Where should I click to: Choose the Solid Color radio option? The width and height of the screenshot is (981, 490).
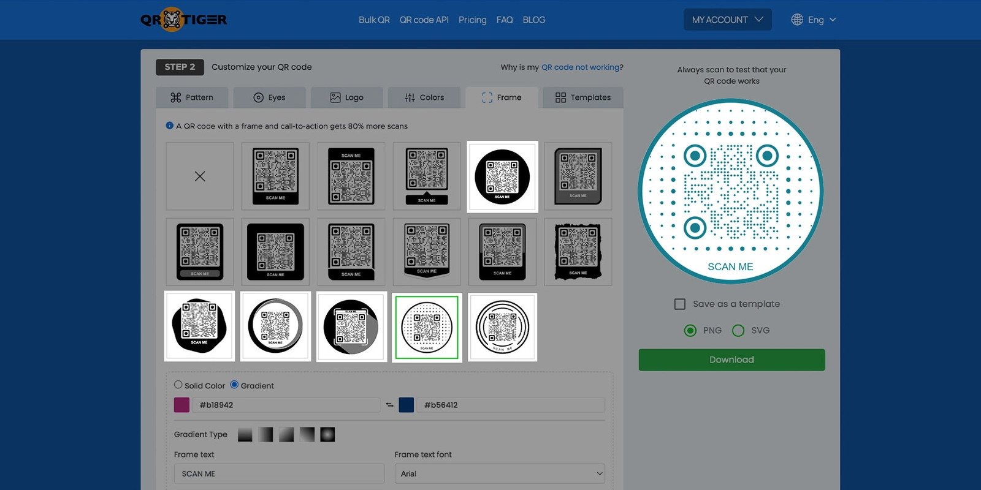[178, 385]
